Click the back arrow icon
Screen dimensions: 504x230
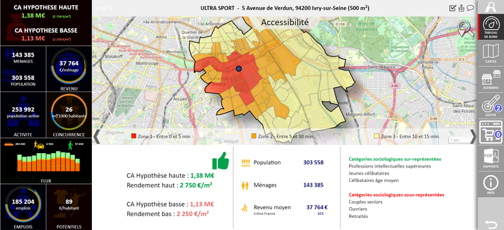click(491, 223)
